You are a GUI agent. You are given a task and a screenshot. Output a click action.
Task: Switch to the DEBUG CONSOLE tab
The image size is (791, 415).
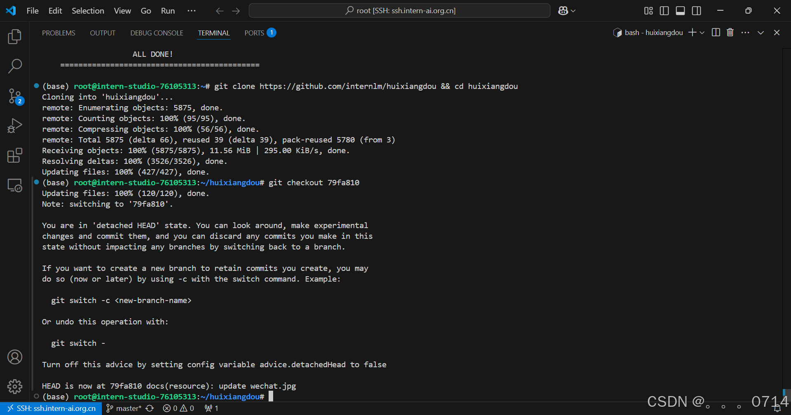tap(157, 33)
